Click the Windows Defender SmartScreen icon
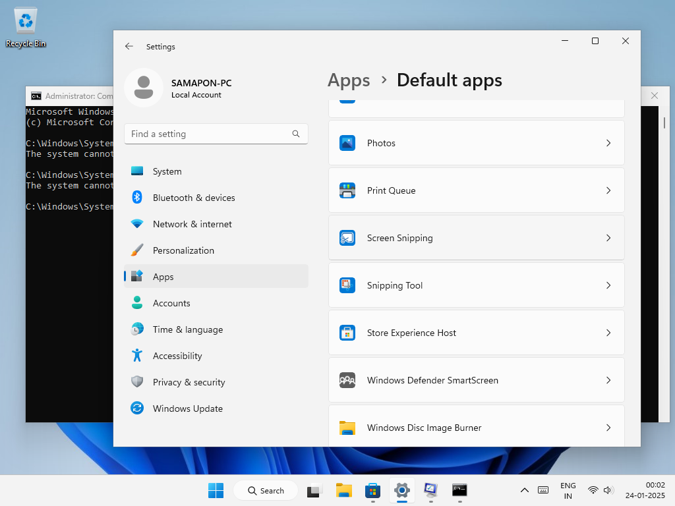The height and width of the screenshot is (506, 675). click(347, 380)
